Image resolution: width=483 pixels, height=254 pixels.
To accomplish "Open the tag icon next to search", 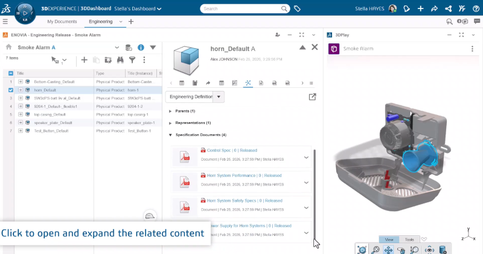I will pos(297,8).
